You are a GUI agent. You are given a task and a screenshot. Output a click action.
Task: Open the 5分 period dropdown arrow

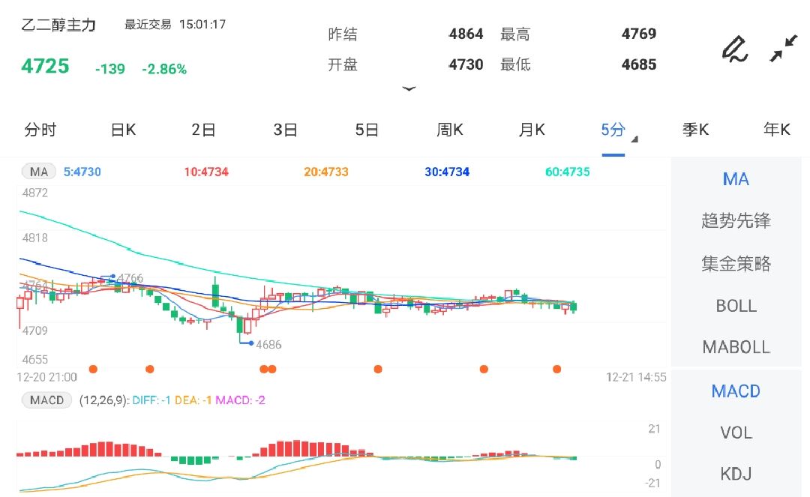634,139
